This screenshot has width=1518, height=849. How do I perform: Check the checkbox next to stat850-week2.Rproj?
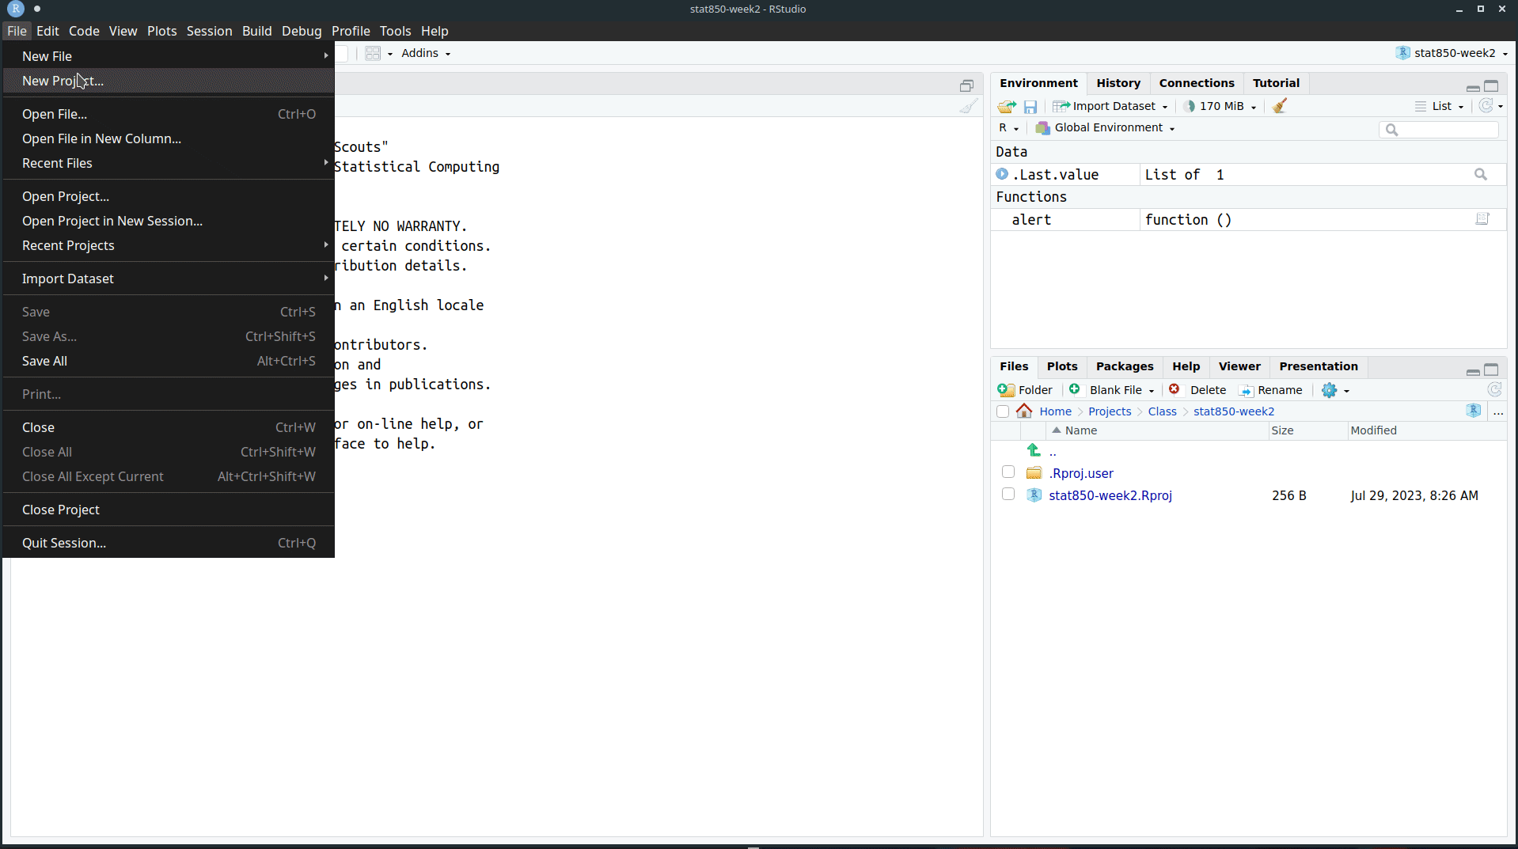[x=1008, y=494]
